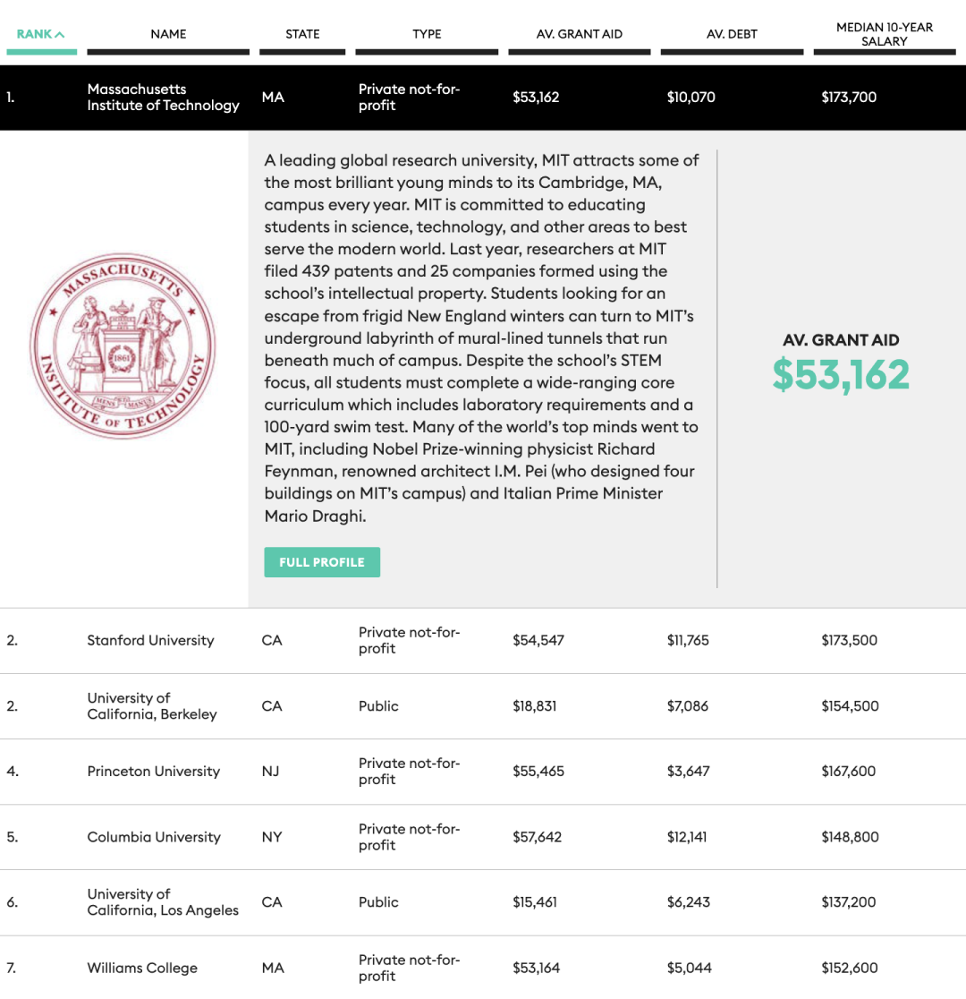966x999 pixels.
Task: Click the MIT seal logo
Action: tap(123, 346)
